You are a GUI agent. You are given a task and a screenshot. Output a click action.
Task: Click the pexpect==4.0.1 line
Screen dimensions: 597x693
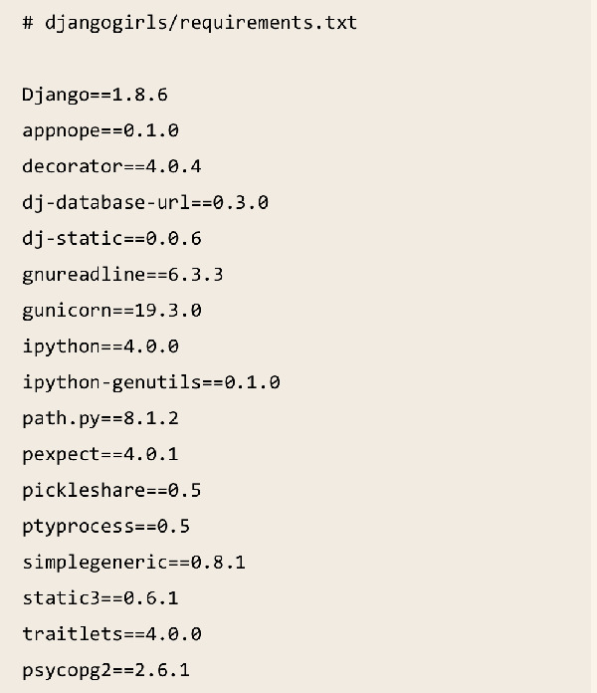(99, 454)
